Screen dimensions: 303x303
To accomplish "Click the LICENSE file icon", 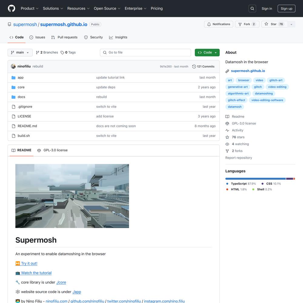I will pyautogui.click(x=14, y=116).
